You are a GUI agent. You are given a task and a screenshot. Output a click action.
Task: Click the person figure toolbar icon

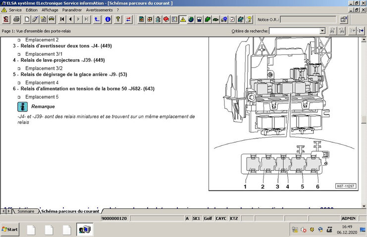tap(158, 19)
